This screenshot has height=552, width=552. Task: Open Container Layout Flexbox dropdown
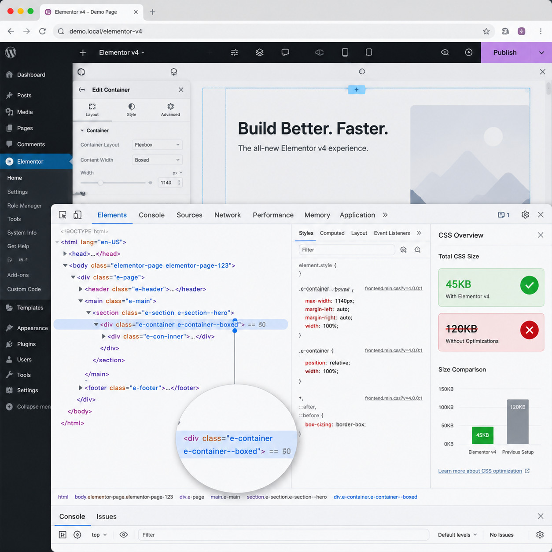pyautogui.click(x=157, y=145)
